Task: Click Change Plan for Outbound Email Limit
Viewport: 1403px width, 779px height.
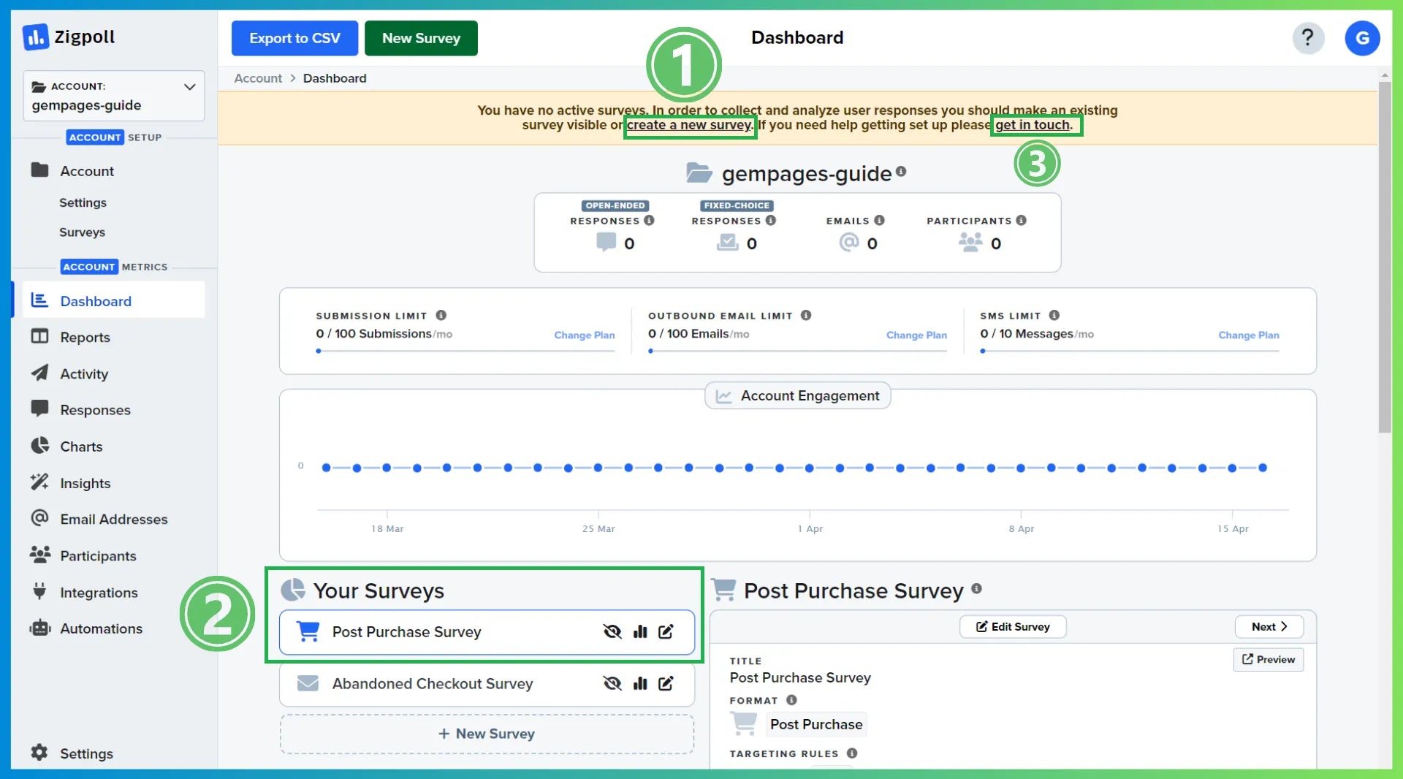Action: (916, 335)
